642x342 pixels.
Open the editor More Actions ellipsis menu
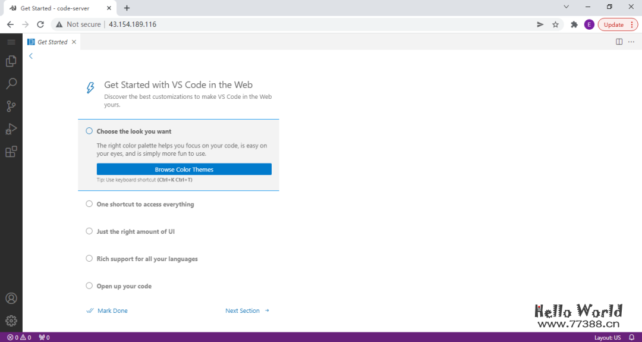(x=631, y=42)
